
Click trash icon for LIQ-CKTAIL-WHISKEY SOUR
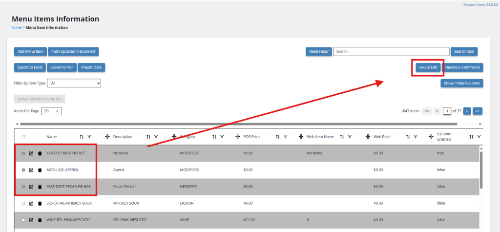(x=40, y=203)
